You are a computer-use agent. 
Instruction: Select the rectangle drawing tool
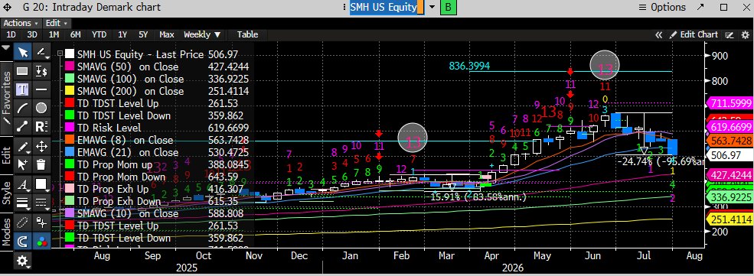(x=23, y=71)
